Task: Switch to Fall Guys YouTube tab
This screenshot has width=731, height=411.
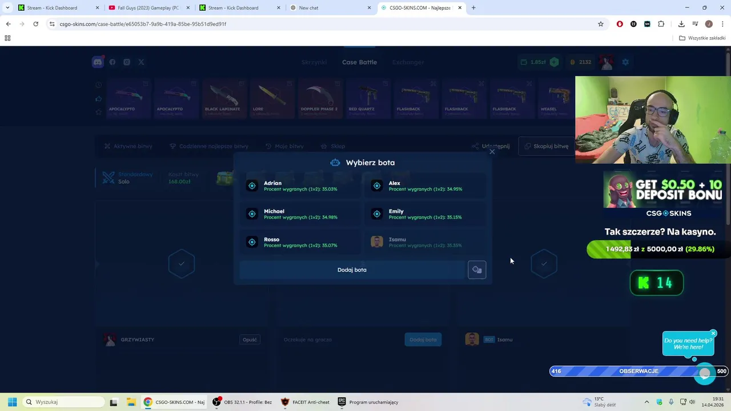Action: tap(148, 8)
